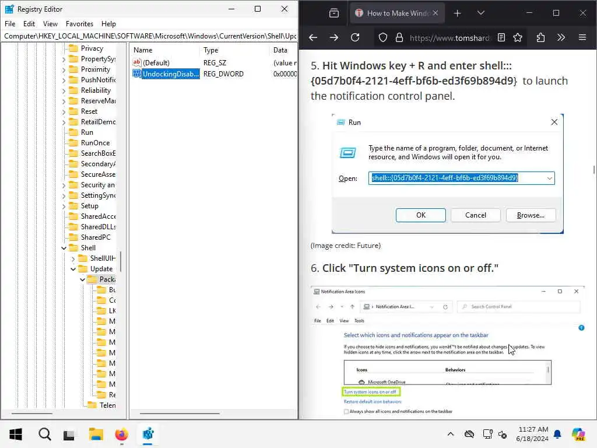
Task: Open Firefox application hamburger menu
Action: pos(582,37)
